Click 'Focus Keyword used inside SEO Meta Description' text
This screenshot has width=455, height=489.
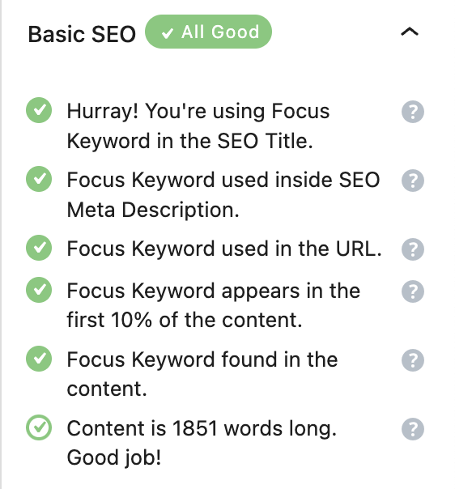(x=223, y=195)
